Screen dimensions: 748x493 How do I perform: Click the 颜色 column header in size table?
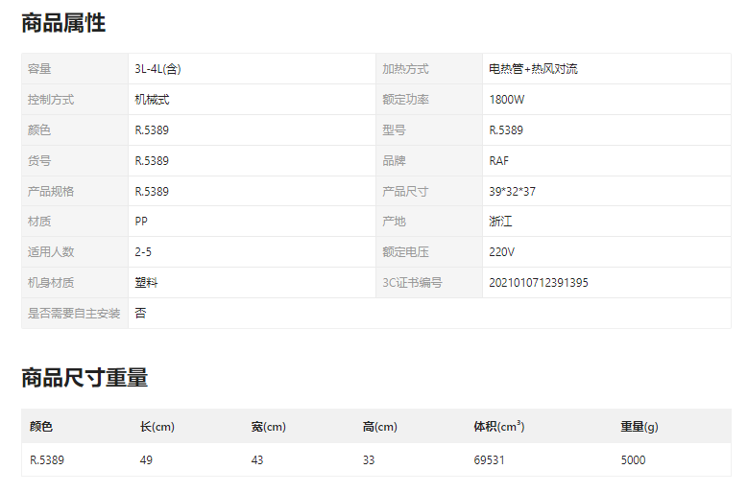pyautogui.click(x=41, y=426)
